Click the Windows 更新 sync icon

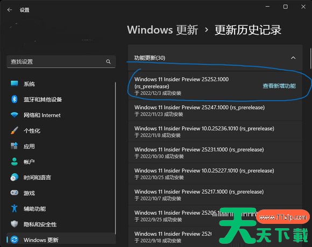pyautogui.click(x=15, y=239)
